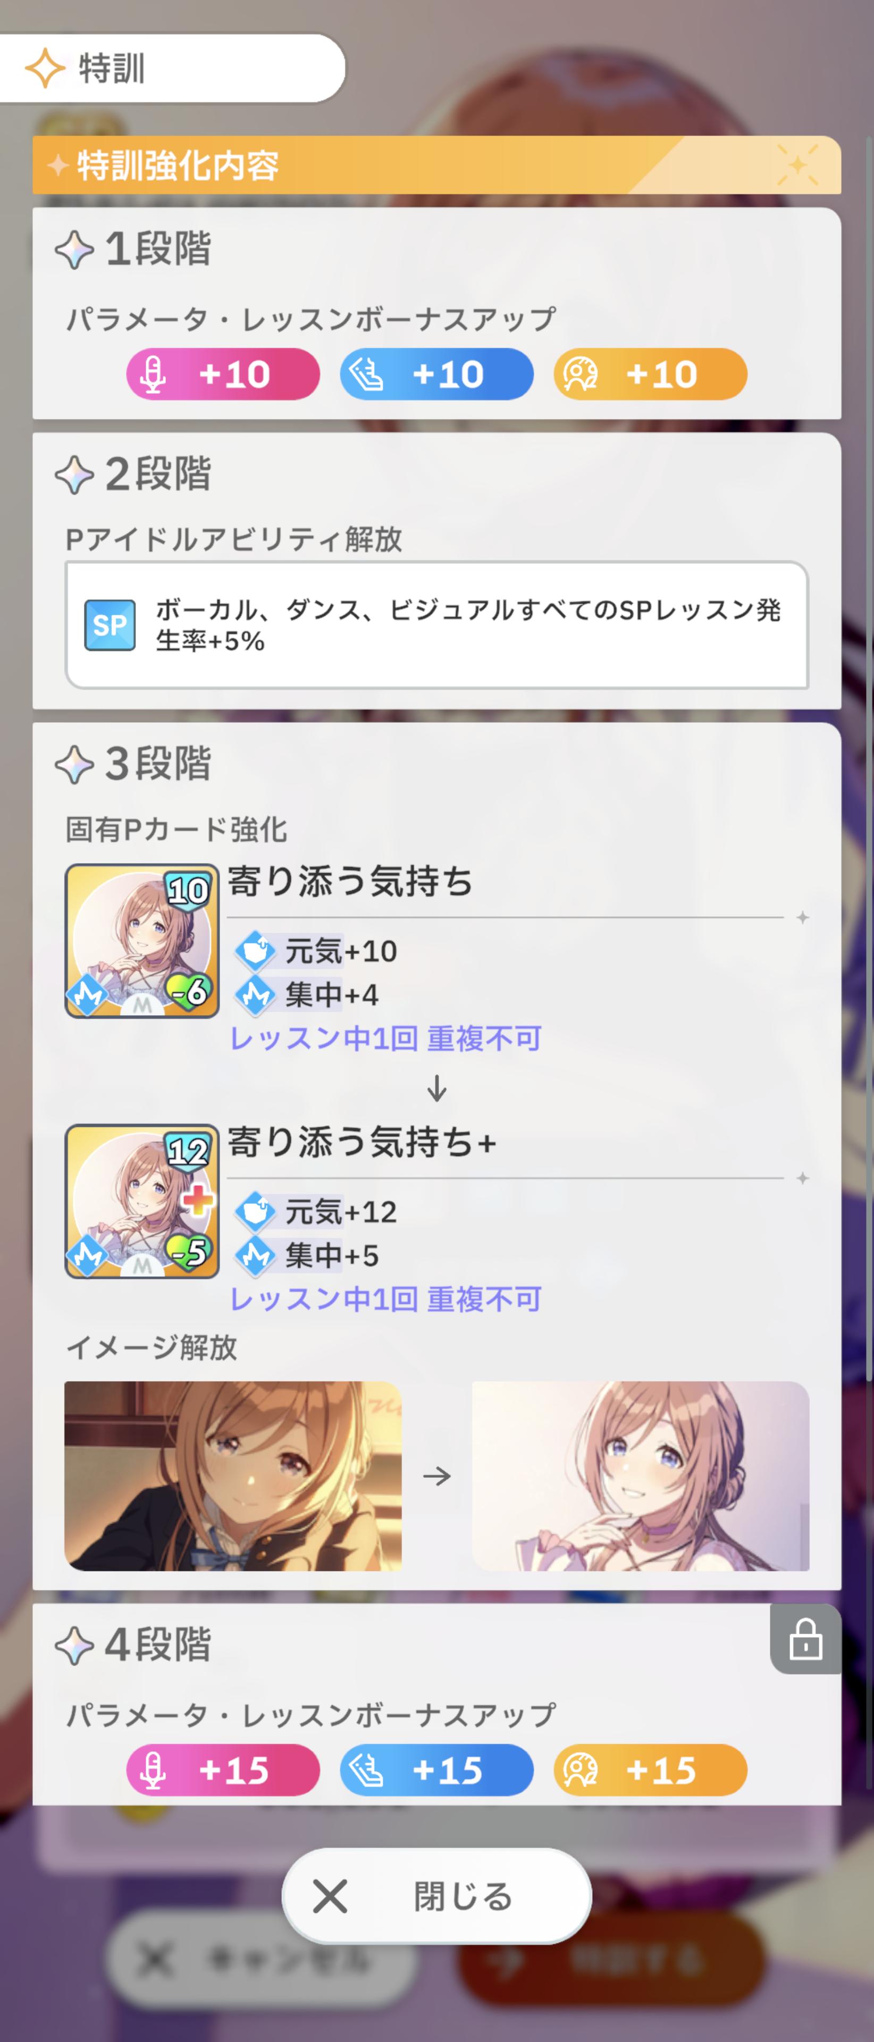Tap the pink vocal +10 bonus badge
This screenshot has width=874, height=2042.
tap(223, 373)
